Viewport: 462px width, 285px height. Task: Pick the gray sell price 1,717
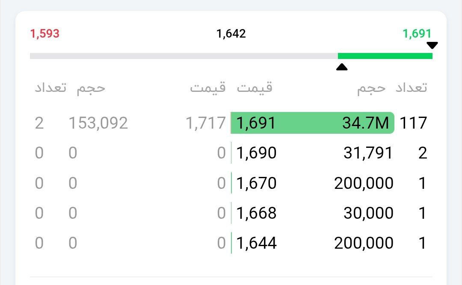click(205, 123)
